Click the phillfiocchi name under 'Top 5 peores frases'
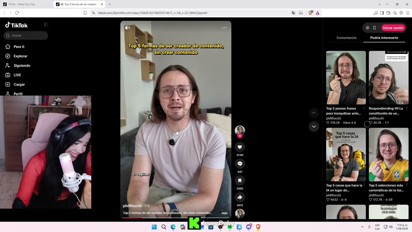This screenshot has height=232, width=412. coord(333,118)
